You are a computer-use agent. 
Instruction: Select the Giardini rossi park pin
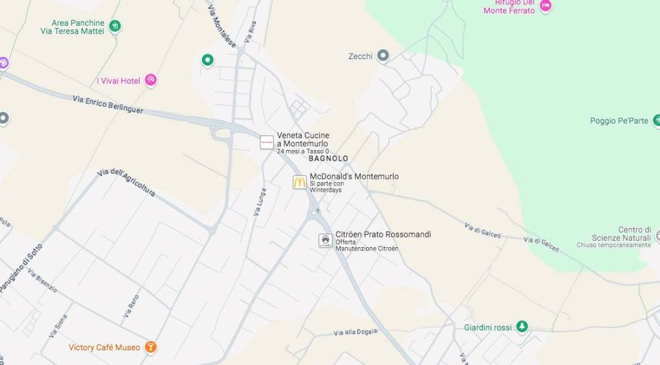point(522,327)
